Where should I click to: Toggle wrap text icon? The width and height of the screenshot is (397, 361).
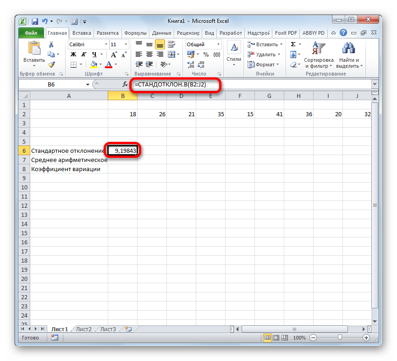click(171, 44)
